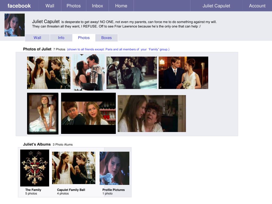This screenshot has height=204, width=272.
Task: Click 'Profile Pictures' album title
Action: [113, 190]
